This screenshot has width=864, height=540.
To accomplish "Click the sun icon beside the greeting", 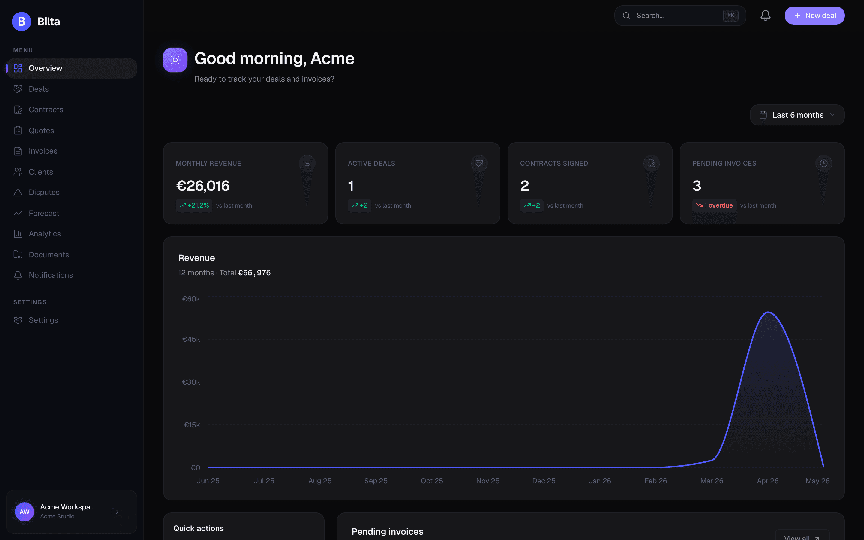I will click(x=175, y=60).
